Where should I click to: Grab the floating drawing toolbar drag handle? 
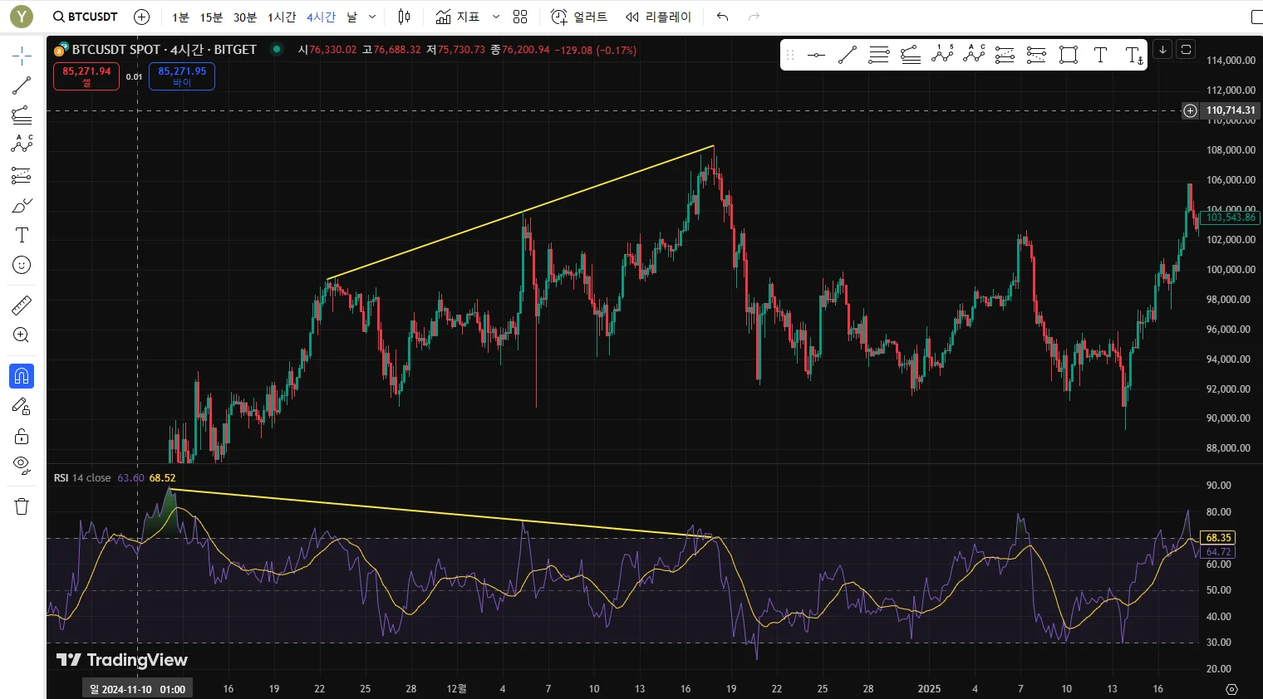tap(790, 55)
